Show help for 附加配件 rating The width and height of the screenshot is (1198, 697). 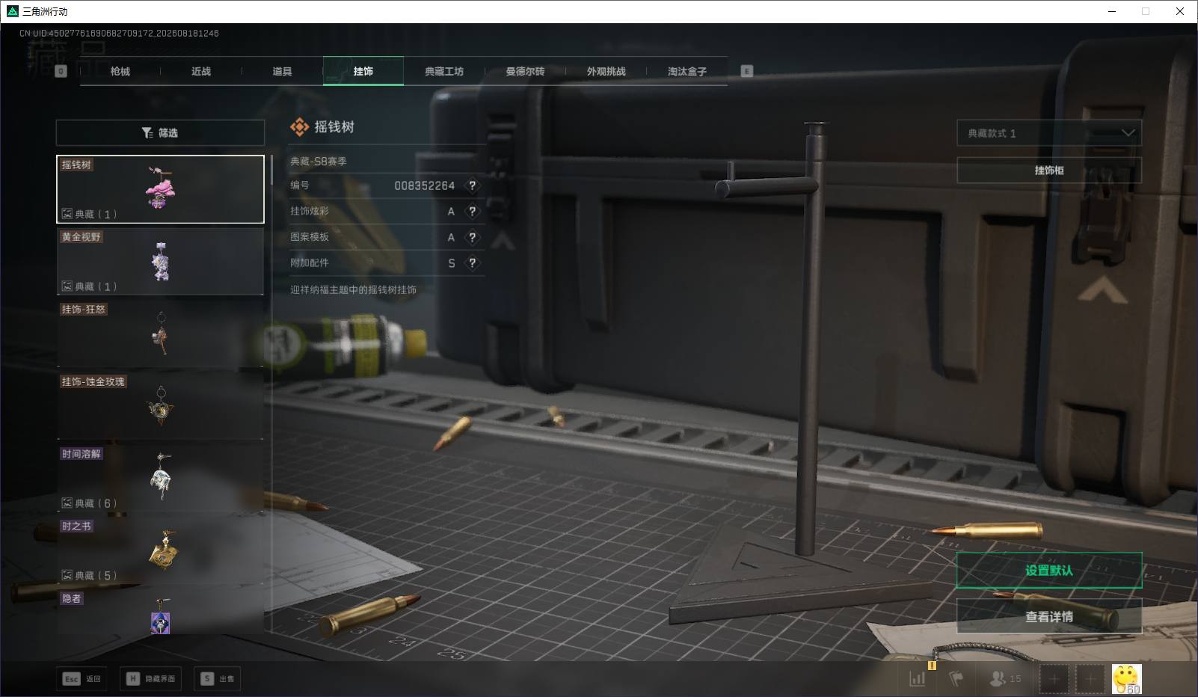tap(472, 263)
